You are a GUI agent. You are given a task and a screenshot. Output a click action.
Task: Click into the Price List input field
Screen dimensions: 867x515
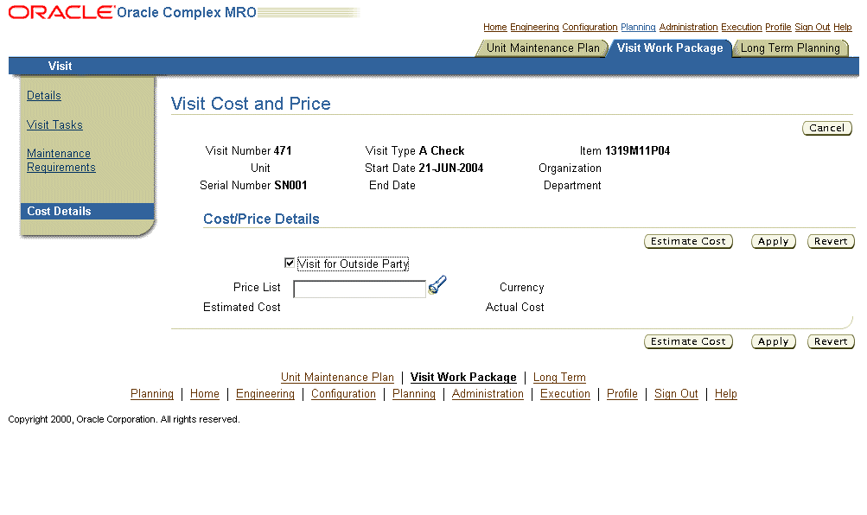360,289
